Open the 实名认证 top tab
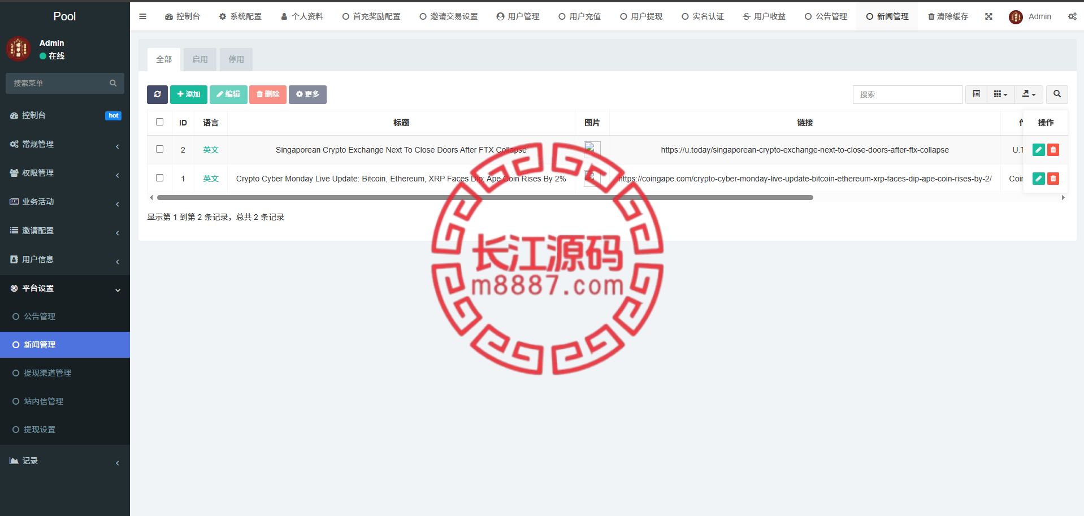Viewport: 1084px width, 516px height. pos(703,16)
